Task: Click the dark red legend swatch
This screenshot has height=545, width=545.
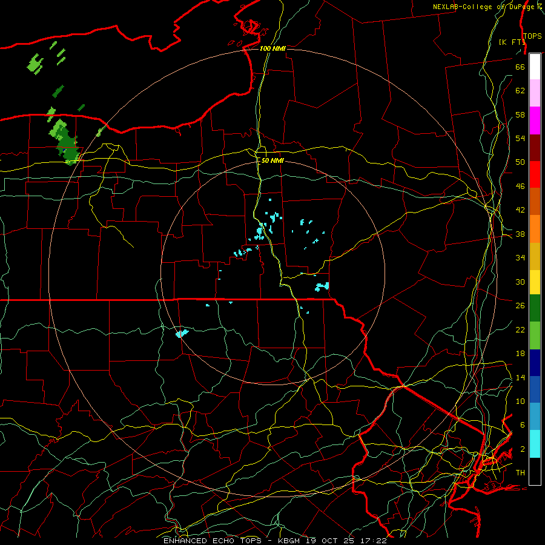Action: [x=535, y=148]
